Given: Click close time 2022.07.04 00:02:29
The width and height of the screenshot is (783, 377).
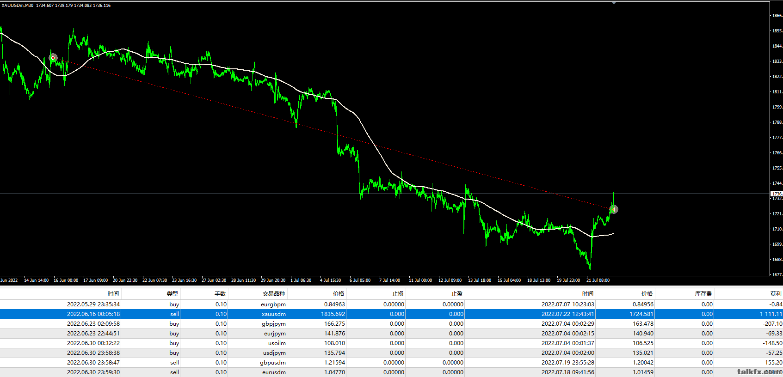Looking at the screenshot, I should pos(568,324).
